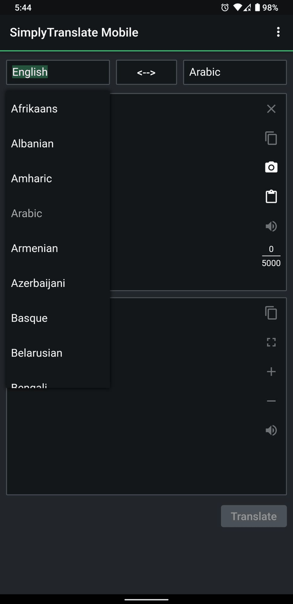Play audio of the translated text
This screenshot has width=293, height=604.
(271, 430)
